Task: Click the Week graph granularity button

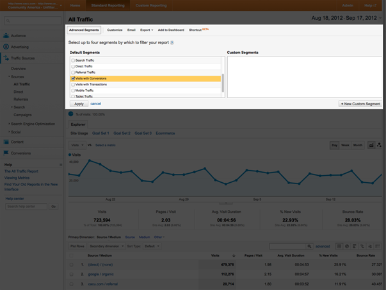Action: [x=345, y=145]
